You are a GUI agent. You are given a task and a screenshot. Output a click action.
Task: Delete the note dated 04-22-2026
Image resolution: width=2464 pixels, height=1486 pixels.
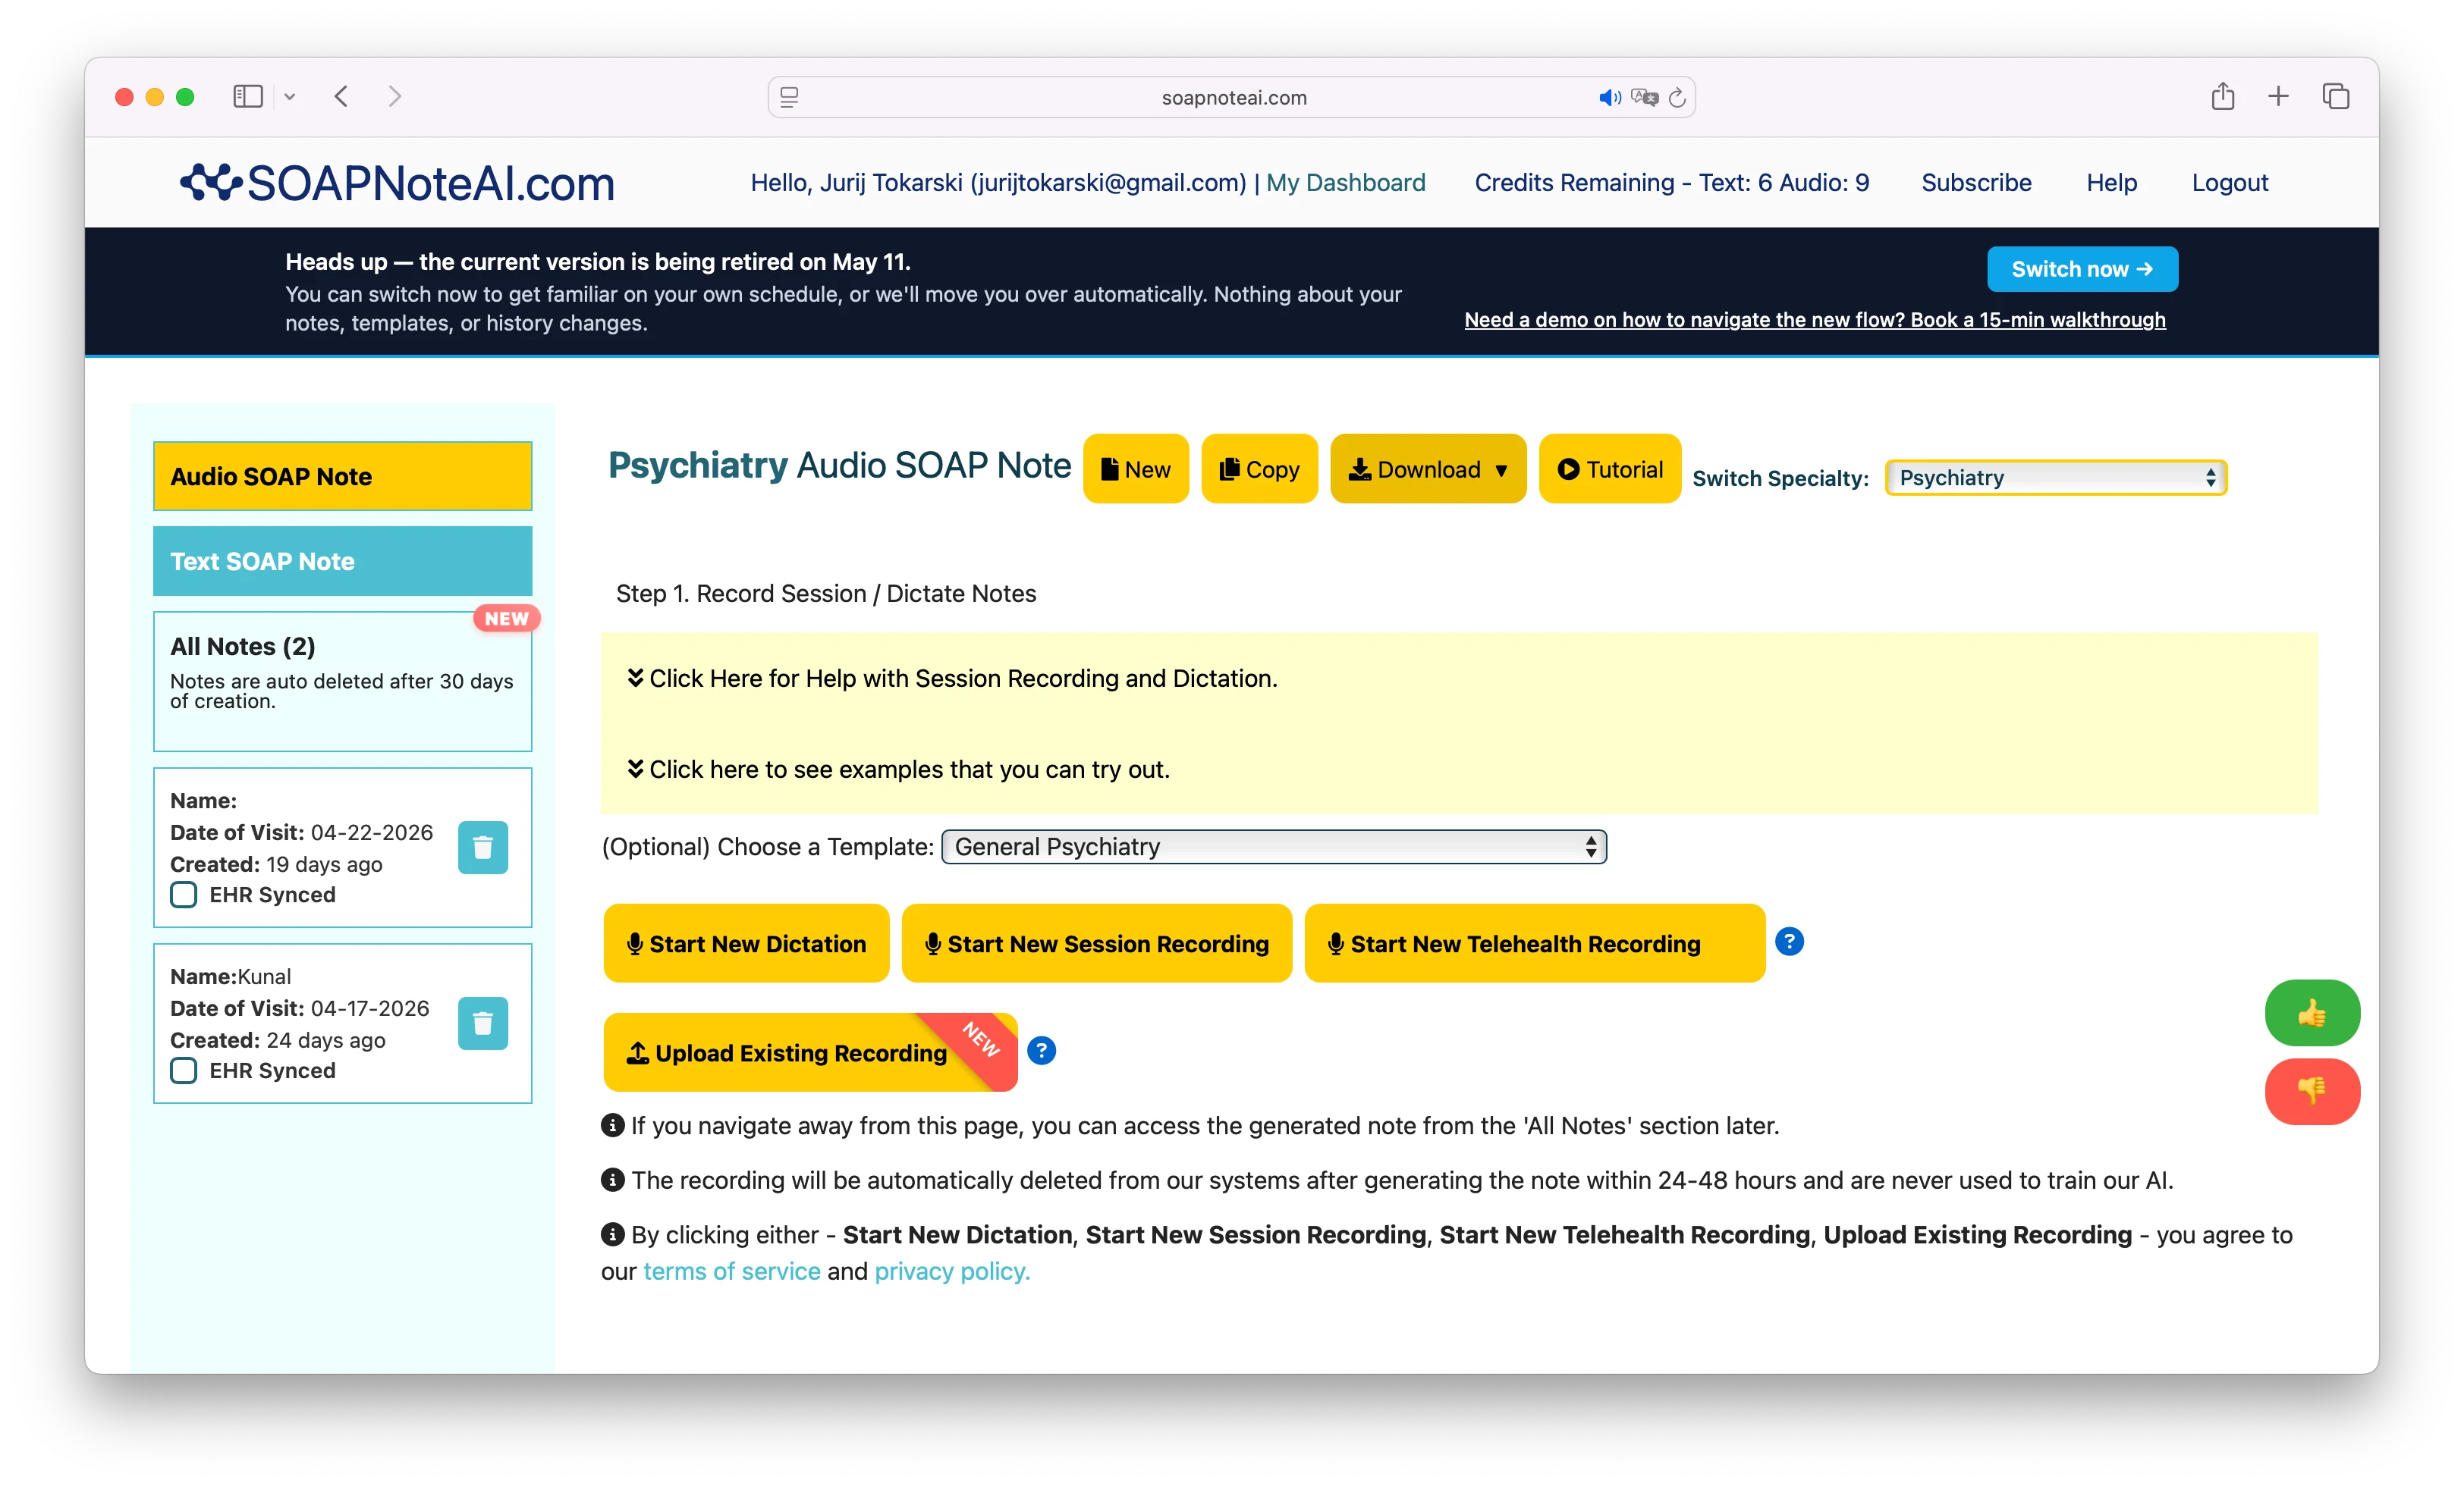click(483, 848)
